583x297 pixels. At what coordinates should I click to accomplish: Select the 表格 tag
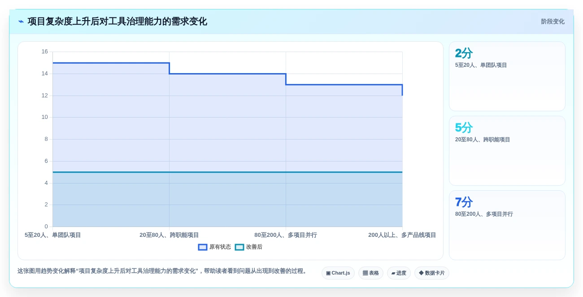point(371,273)
